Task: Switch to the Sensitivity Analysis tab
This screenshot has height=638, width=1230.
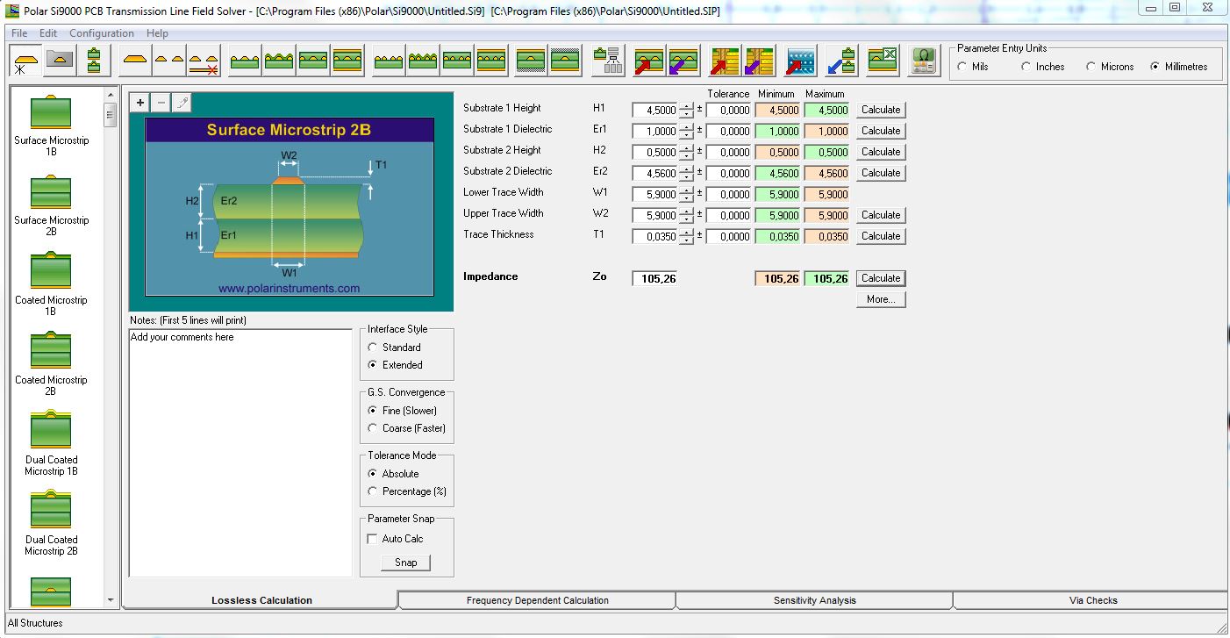Action: (x=814, y=600)
